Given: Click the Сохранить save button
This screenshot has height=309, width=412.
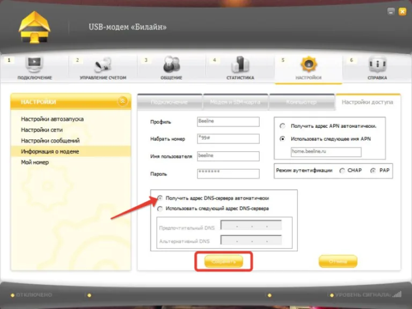Looking at the screenshot, I should click(x=224, y=261).
